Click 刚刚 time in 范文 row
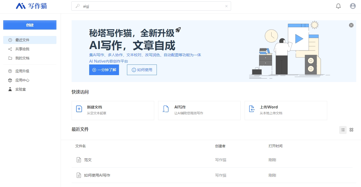 [272, 160]
